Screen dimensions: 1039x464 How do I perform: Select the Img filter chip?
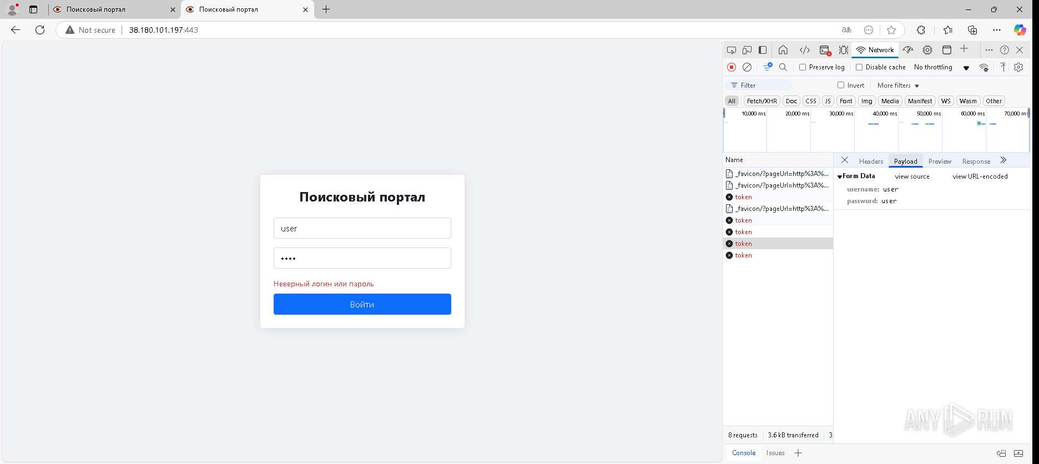[867, 101]
